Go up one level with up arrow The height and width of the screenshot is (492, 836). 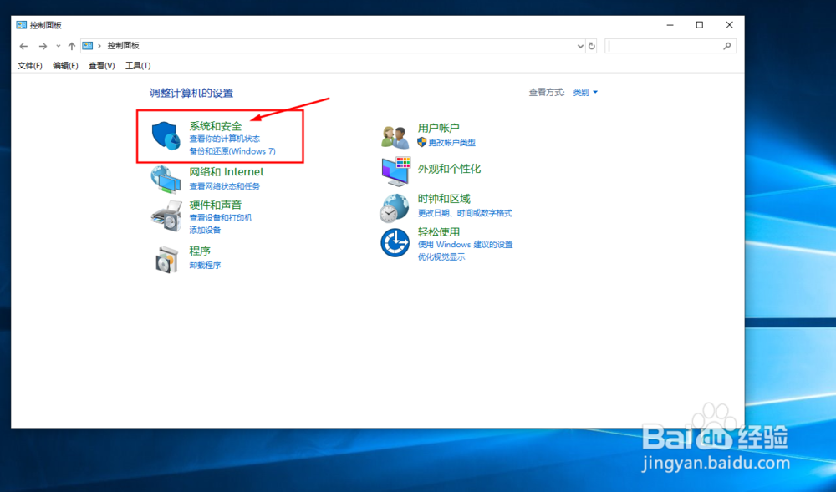(x=71, y=46)
